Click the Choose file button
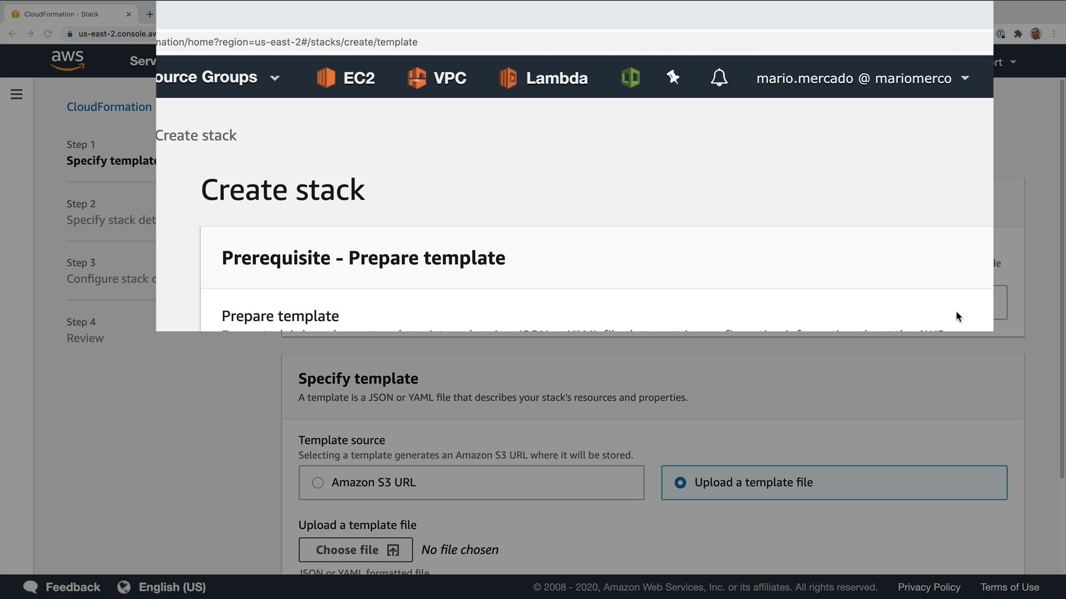The width and height of the screenshot is (1066, 599). 355,550
